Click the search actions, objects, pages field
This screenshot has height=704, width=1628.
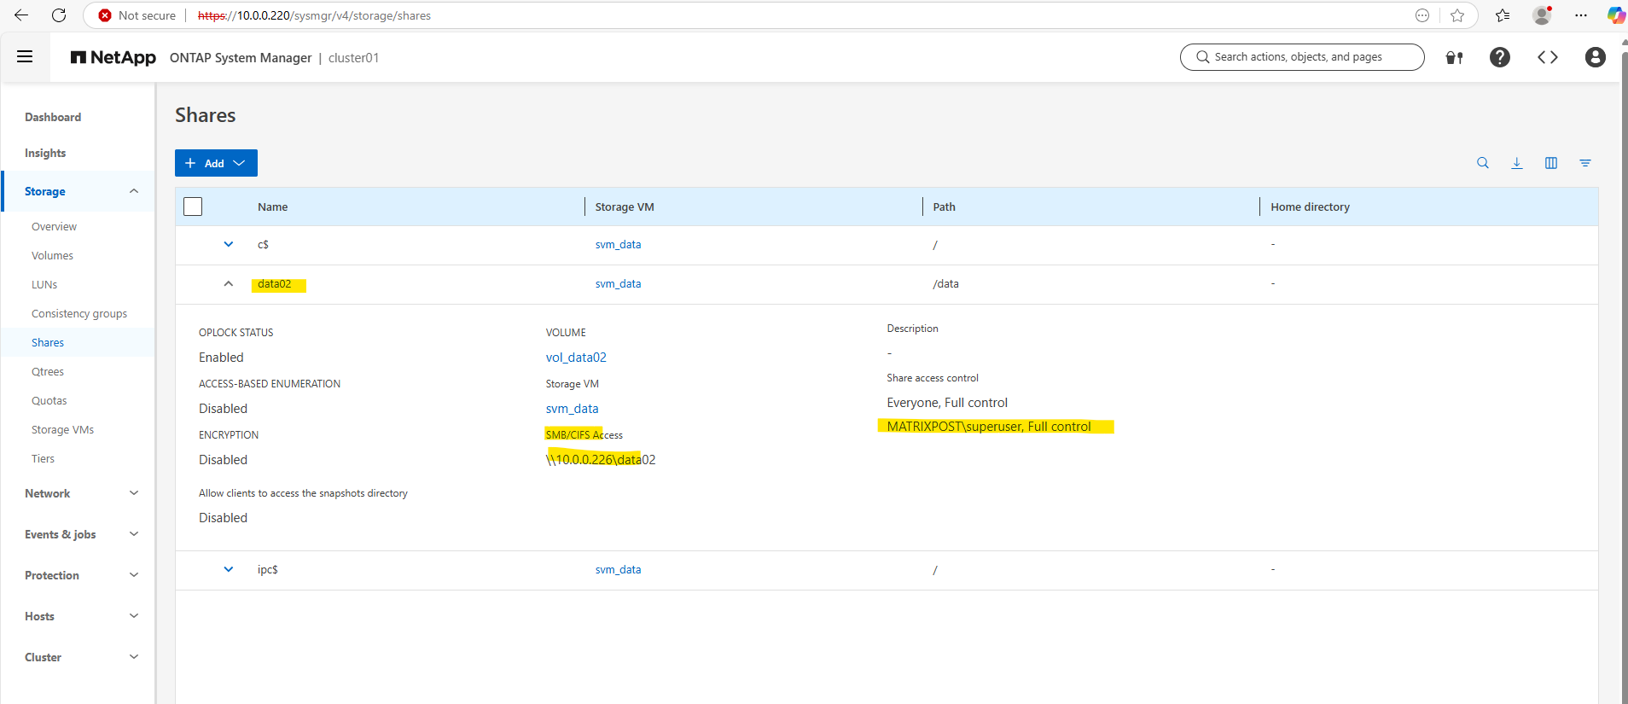tap(1302, 57)
